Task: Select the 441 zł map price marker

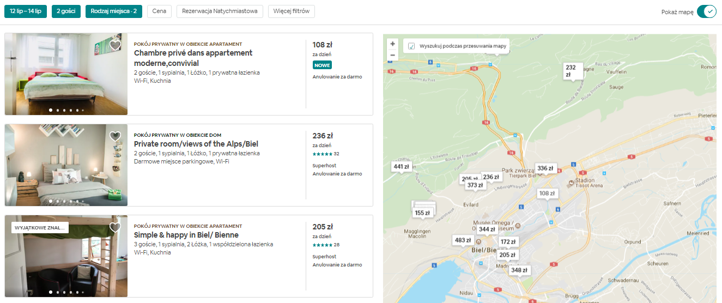Action: point(401,167)
